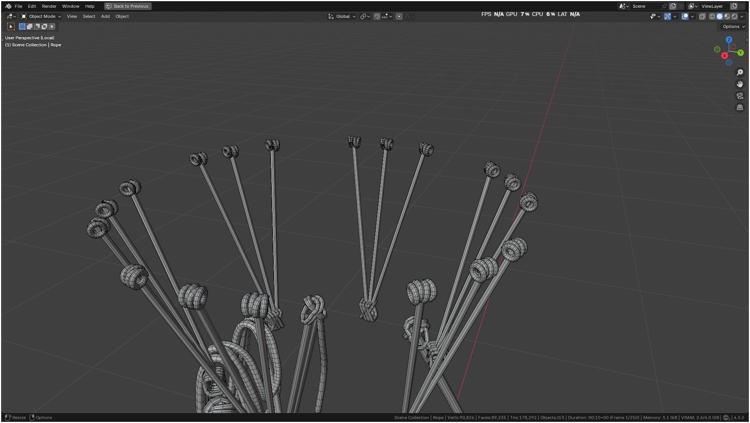Click the 4.3.2 version number in status bar
The width and height of the screenshot is (750, 423).
[739, 418]
